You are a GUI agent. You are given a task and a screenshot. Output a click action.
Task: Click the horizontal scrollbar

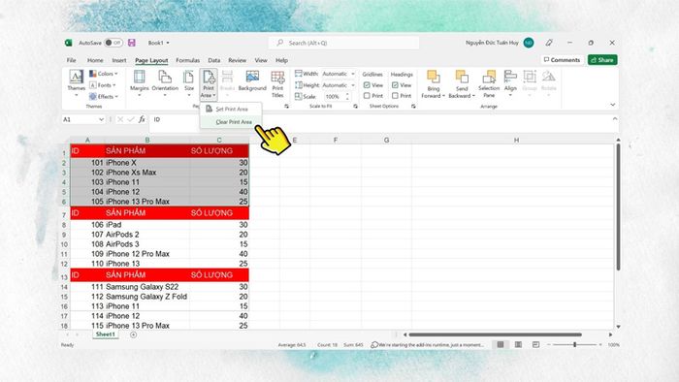click(x=495, y=334)
